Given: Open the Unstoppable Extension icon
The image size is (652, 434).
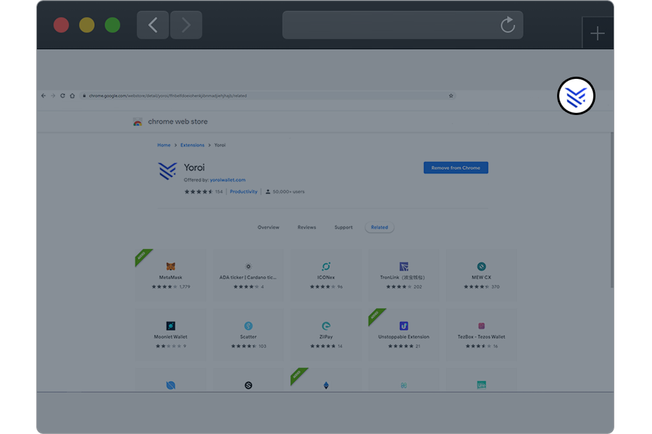Looking at the screenshot, I should tap(404, 325).
